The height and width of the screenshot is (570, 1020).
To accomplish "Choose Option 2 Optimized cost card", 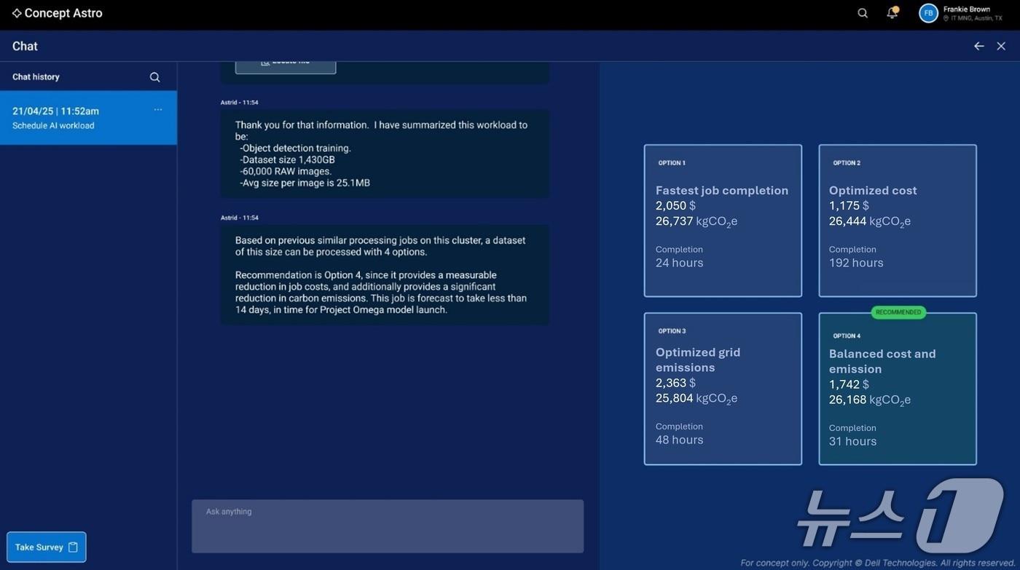I will coord(897,221).
